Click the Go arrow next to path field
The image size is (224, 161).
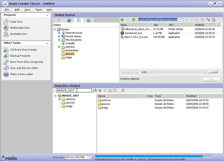pyautogui.click(x=185, y=20)
